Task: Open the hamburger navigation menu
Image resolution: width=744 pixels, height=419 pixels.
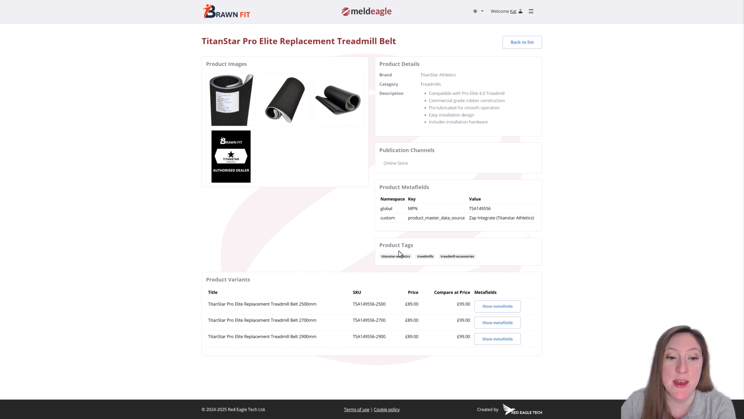Action: point(530,11)
